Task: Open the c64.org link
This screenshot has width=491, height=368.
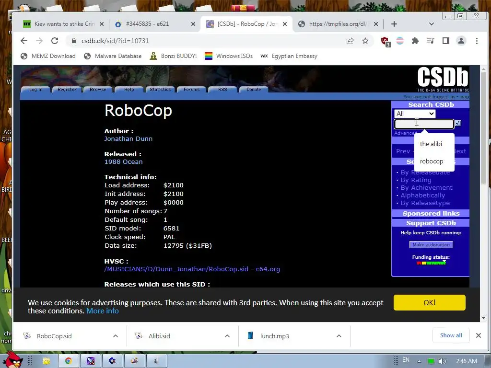Action: pos(268,269)
